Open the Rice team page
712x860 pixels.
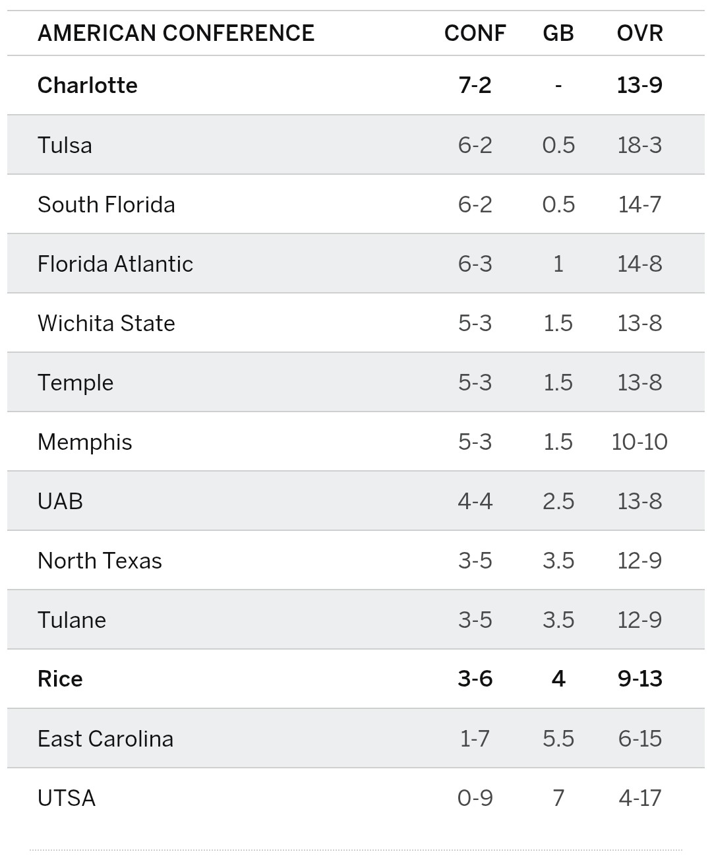(60, 679)
